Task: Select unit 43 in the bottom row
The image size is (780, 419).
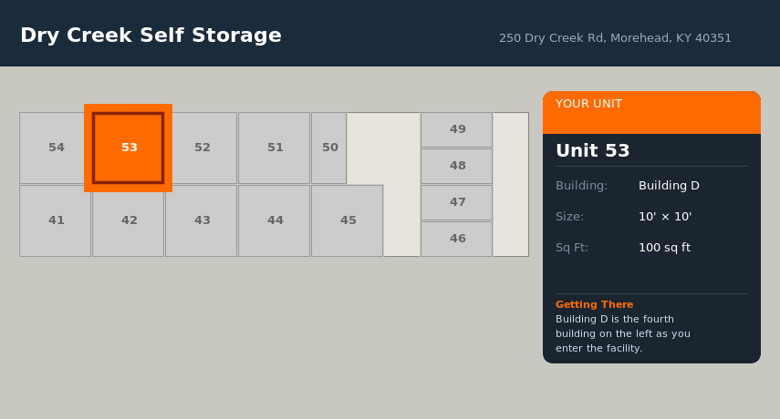Action: point(202,220)
